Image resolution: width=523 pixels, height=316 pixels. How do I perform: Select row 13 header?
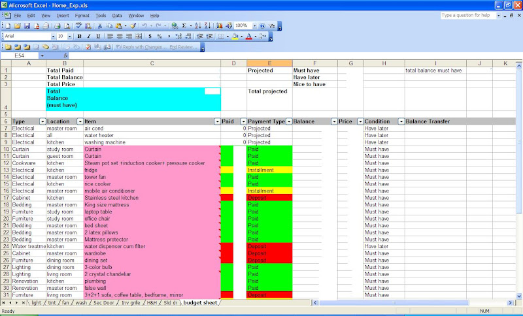pyautogui.click(x=5, y=170)
